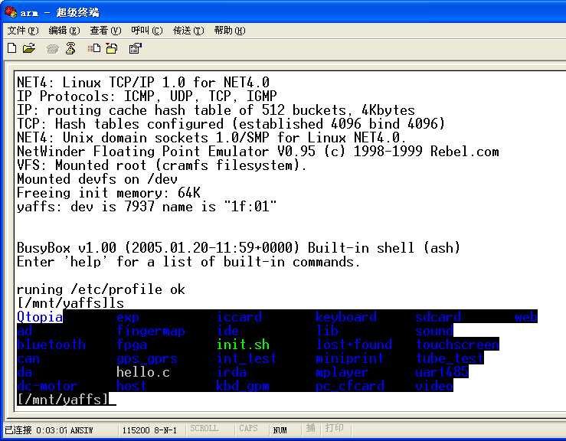Open the 呼叫(C) menu
The width and height of the screenshot is (566, 441).
[147, 31]
